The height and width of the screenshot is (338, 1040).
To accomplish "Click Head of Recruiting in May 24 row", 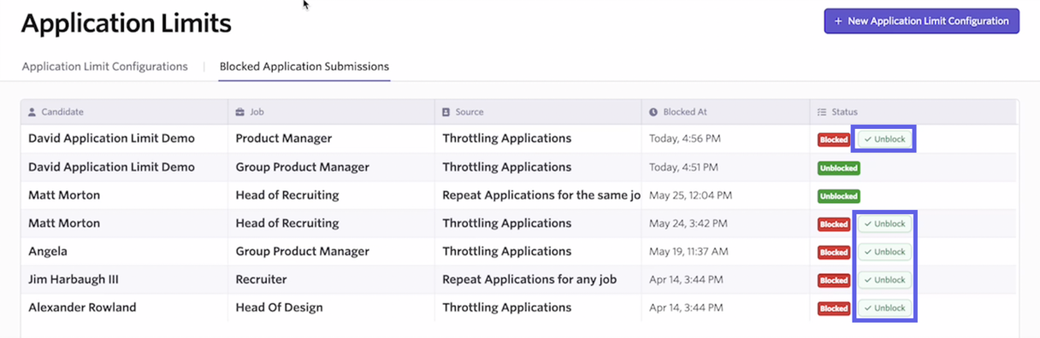I will pyautogui.click(x=287, y=224).
